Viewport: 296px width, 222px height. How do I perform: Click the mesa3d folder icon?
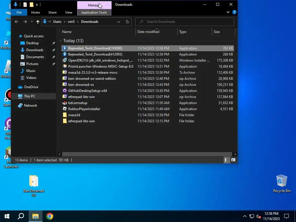click(x=65, y=115)
